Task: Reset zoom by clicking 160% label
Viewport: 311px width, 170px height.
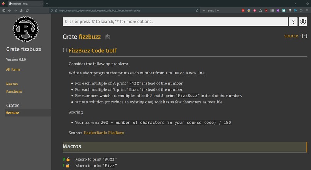Action: click(211, 10)
